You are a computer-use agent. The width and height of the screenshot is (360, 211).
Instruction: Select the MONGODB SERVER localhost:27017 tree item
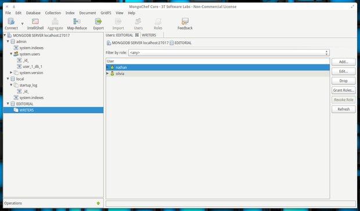41,35
